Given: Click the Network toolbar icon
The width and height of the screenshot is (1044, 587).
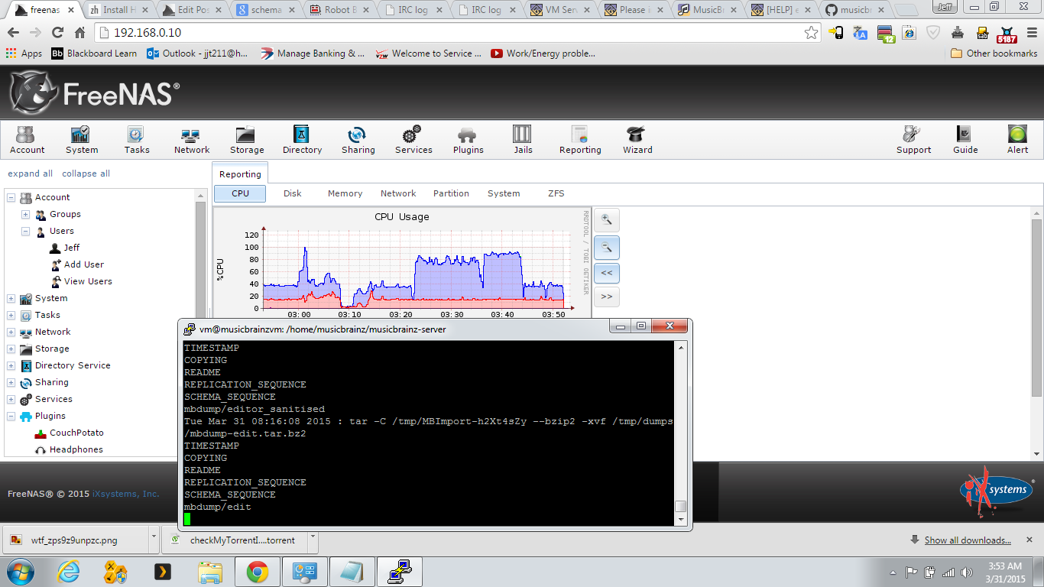Looking at the screenshot, I should (x=191, y=135).
